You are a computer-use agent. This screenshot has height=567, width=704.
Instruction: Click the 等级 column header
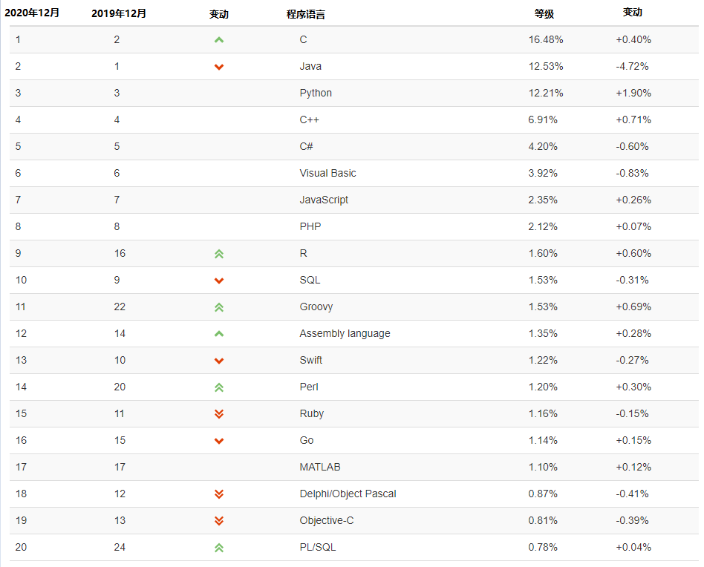544,13
